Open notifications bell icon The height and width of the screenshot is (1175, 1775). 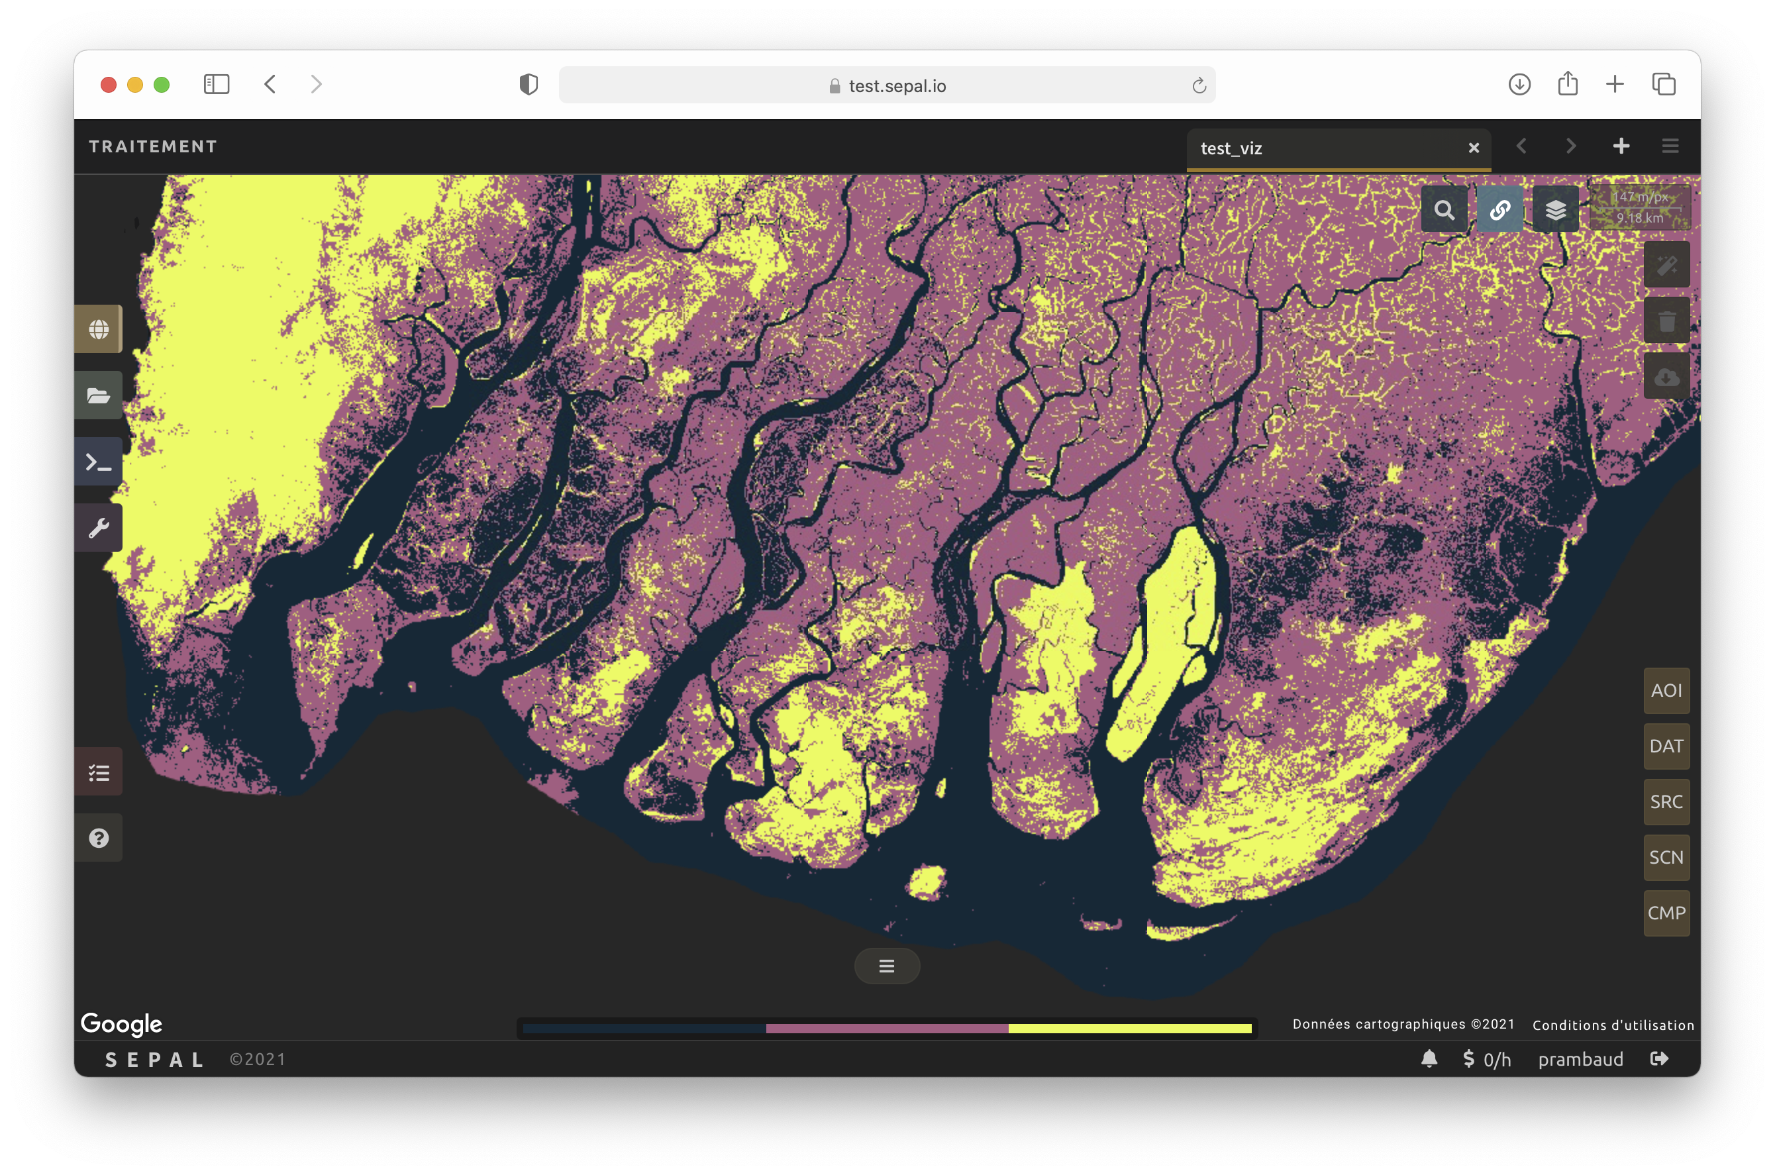[x=1429, y=1059]
